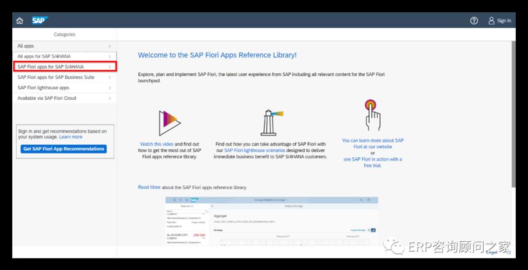Click the SAP logo
The width and height of the screenshot is (528, 270).
pos(40,20)
